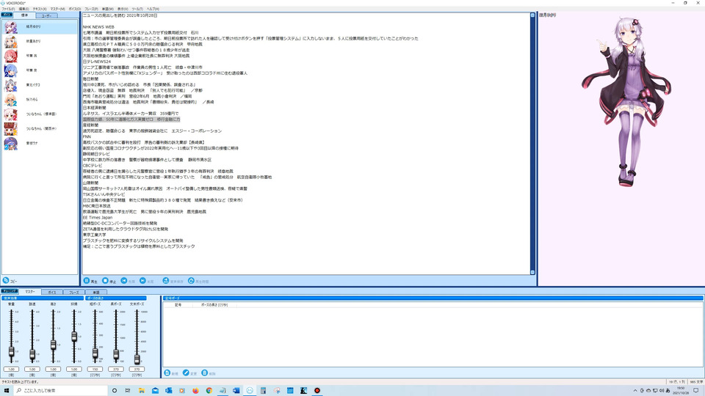Stop playback with the 停止 button

pyautogui.click(x=109, y=281)
